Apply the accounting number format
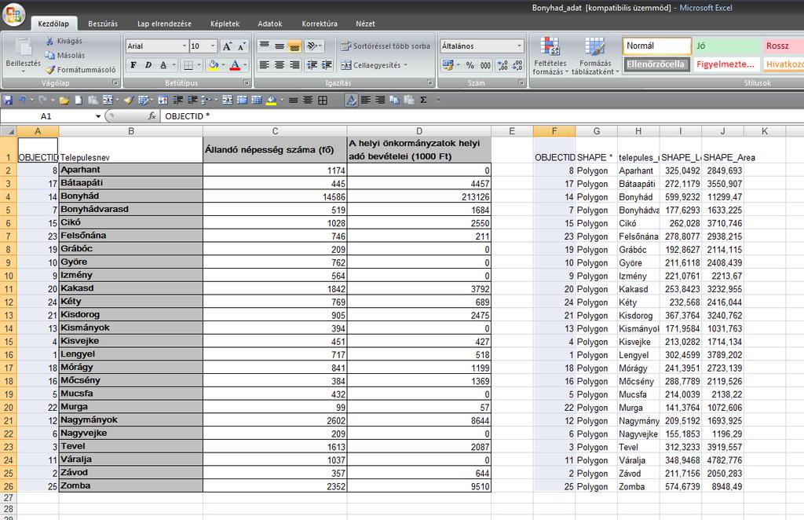Image resolution: width=804 pixels, height=520 pixels. (x=448, y=65)
